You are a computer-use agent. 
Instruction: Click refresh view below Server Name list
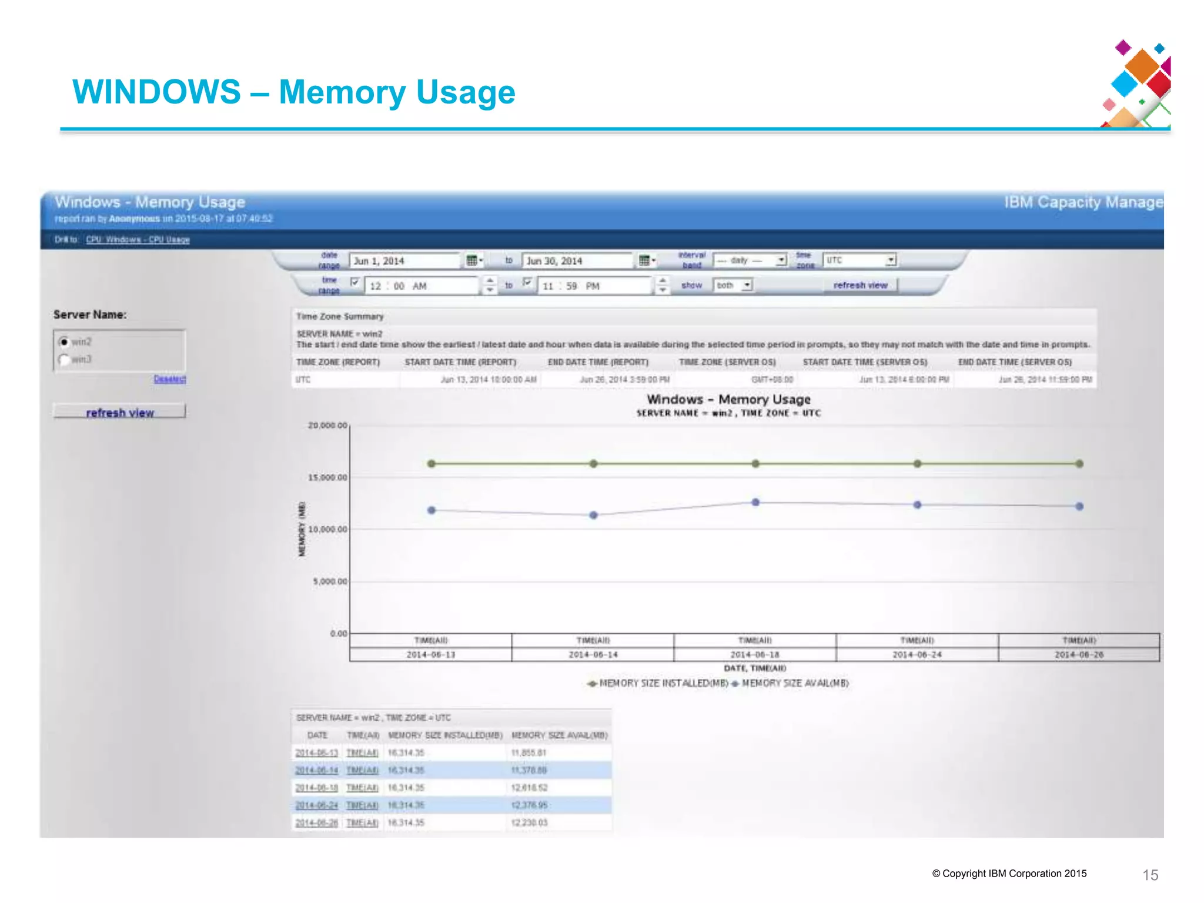119,412
